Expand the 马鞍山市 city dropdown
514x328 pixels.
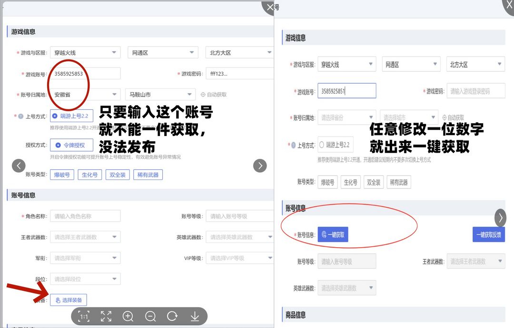tap(160, 95)
